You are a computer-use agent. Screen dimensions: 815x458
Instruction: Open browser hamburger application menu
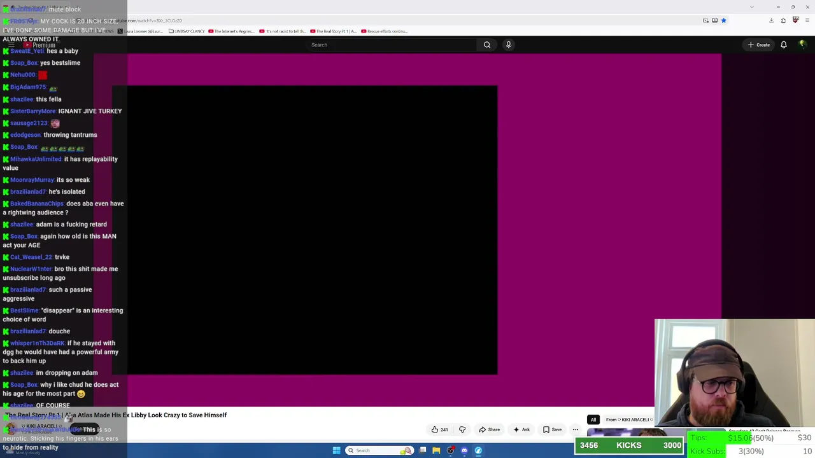(807, 20)
